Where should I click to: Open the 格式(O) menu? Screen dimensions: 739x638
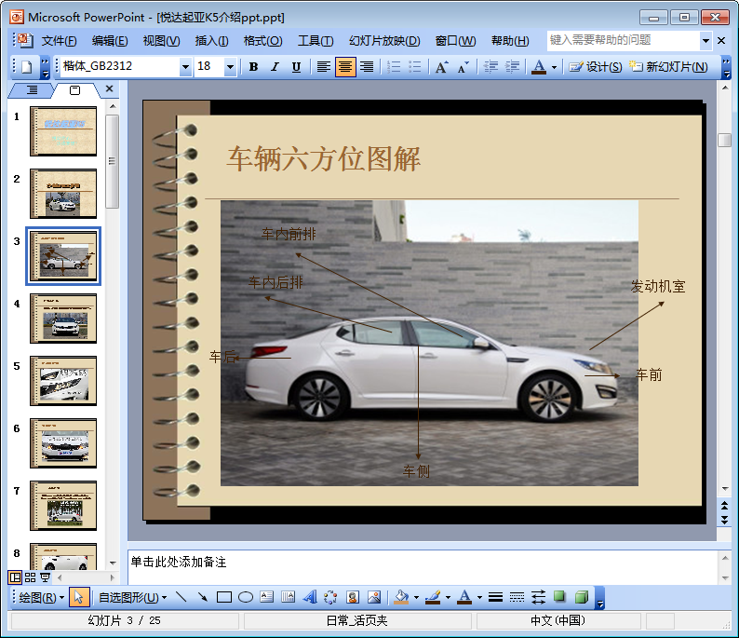pos(263,41)
